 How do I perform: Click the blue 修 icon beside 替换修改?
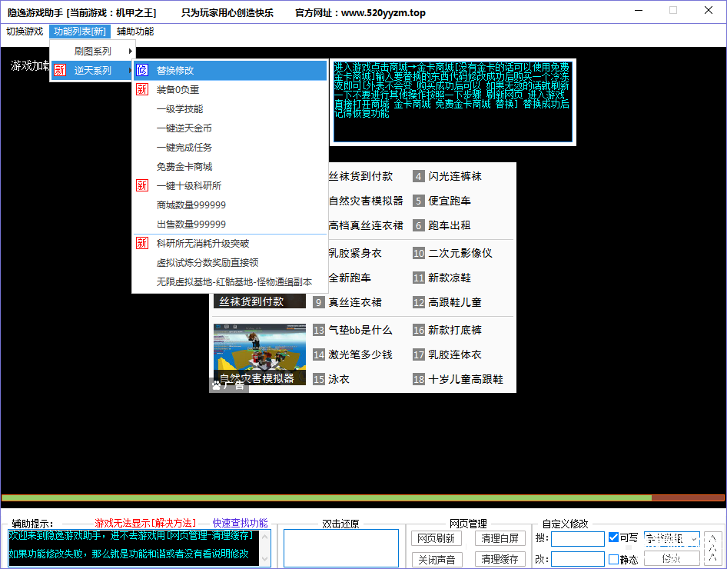(x=142, y=70)
